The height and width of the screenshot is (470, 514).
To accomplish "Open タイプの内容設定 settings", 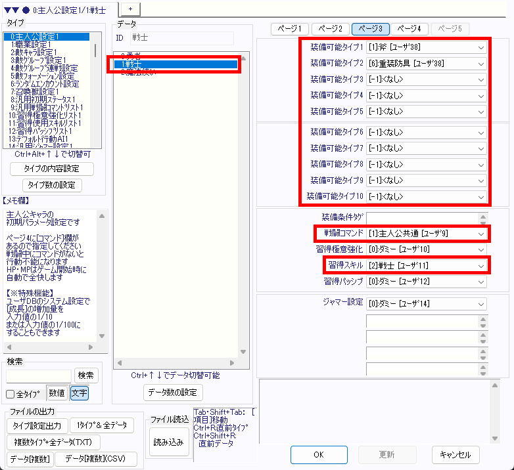I will click(52, 169).
